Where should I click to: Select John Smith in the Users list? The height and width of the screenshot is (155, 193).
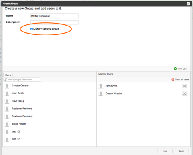[50, 93]
